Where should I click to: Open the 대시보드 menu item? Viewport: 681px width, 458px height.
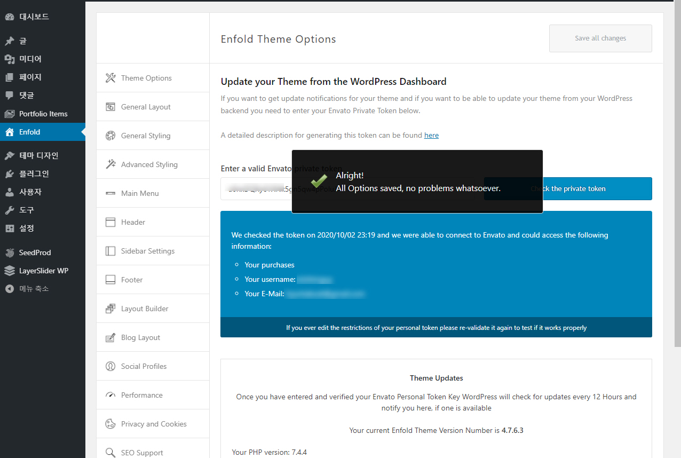click(x=43, y=17)
